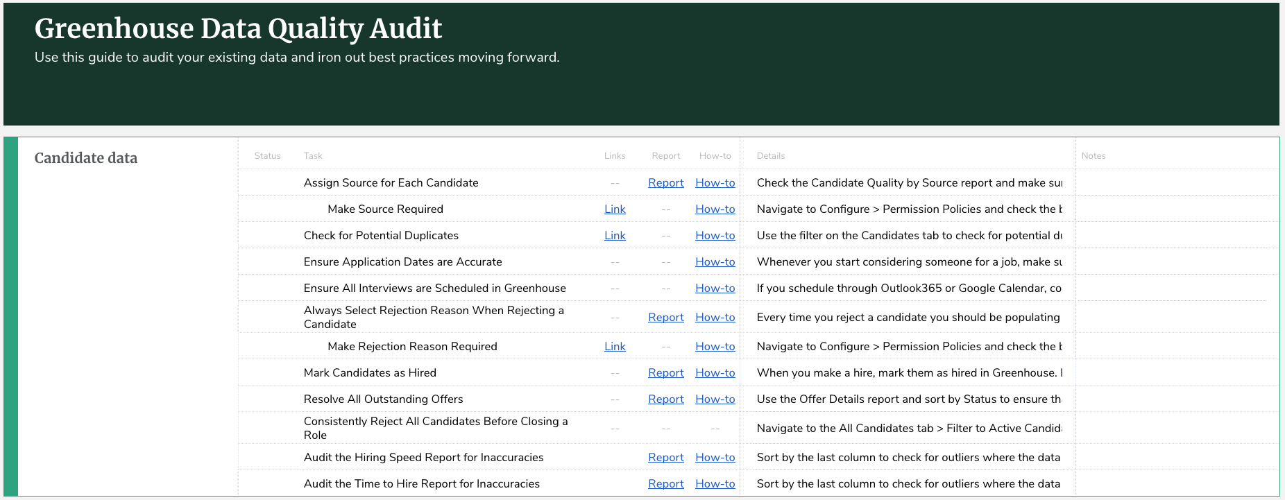Click Status cell for Check for Potential Duplicates
Image resolution: width=1285 pixels, height=500 pixels.
pyautogui.click(x=268, y=235)
